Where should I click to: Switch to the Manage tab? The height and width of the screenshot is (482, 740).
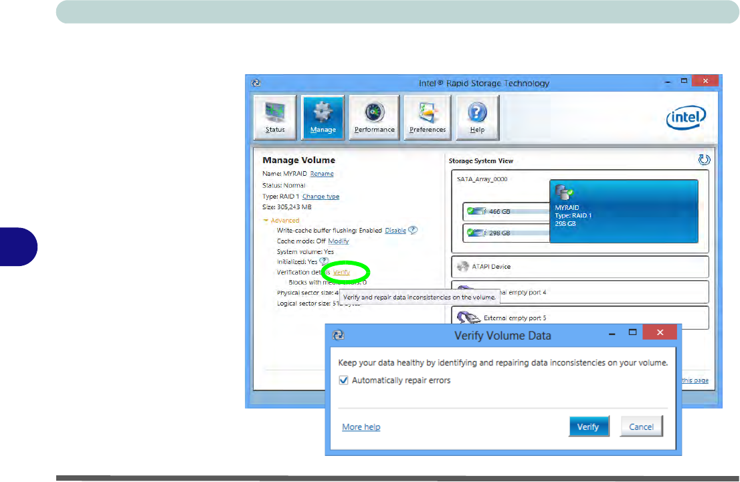[x=323, y=118]
